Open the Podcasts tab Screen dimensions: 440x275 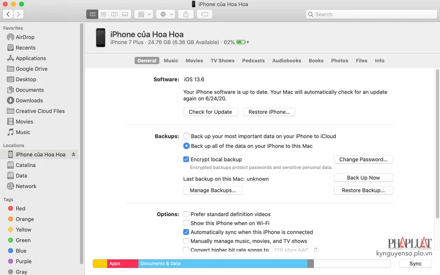point(253,61)
